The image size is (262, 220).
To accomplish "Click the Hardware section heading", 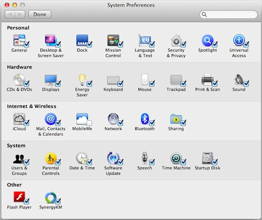I will click(x=19, y=67).
